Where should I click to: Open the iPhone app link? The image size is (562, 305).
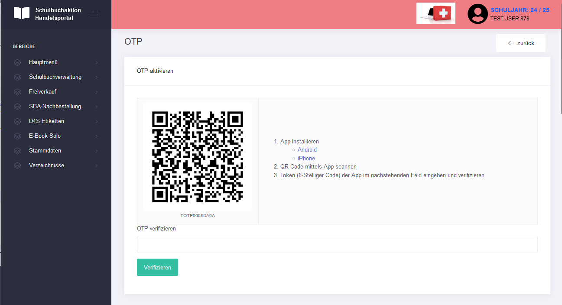(x=306, y=159)
